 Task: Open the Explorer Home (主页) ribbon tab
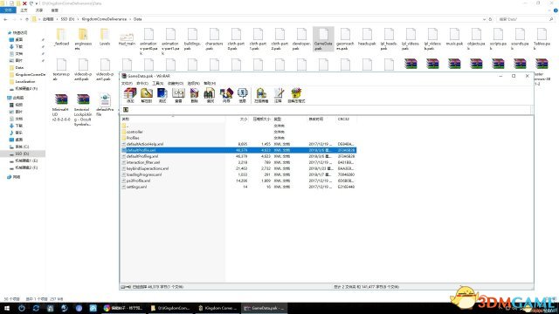(24, 10)
